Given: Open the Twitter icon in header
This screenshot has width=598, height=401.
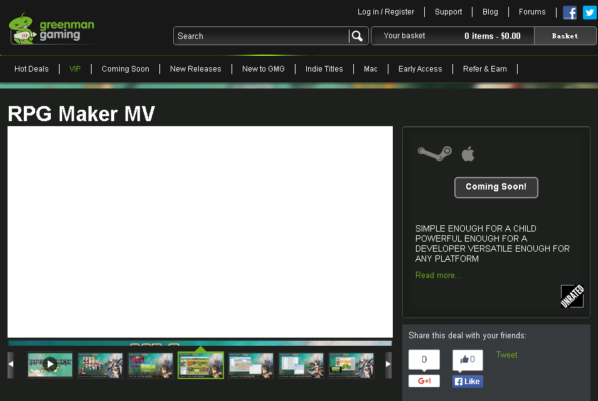Looking at the screenshot, I should (x=590, y=13).
